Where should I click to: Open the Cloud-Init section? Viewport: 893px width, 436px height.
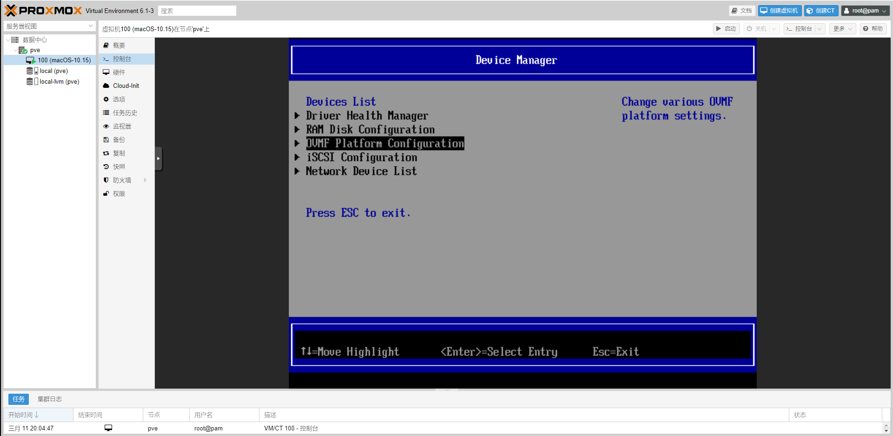(126, 86)
